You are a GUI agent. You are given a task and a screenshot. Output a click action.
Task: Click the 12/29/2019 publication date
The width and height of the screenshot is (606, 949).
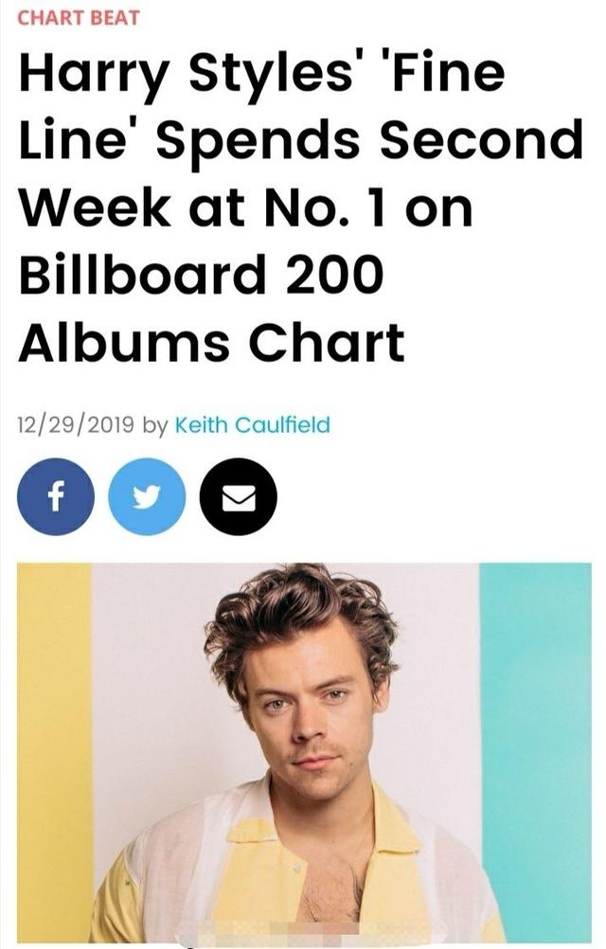76,425
